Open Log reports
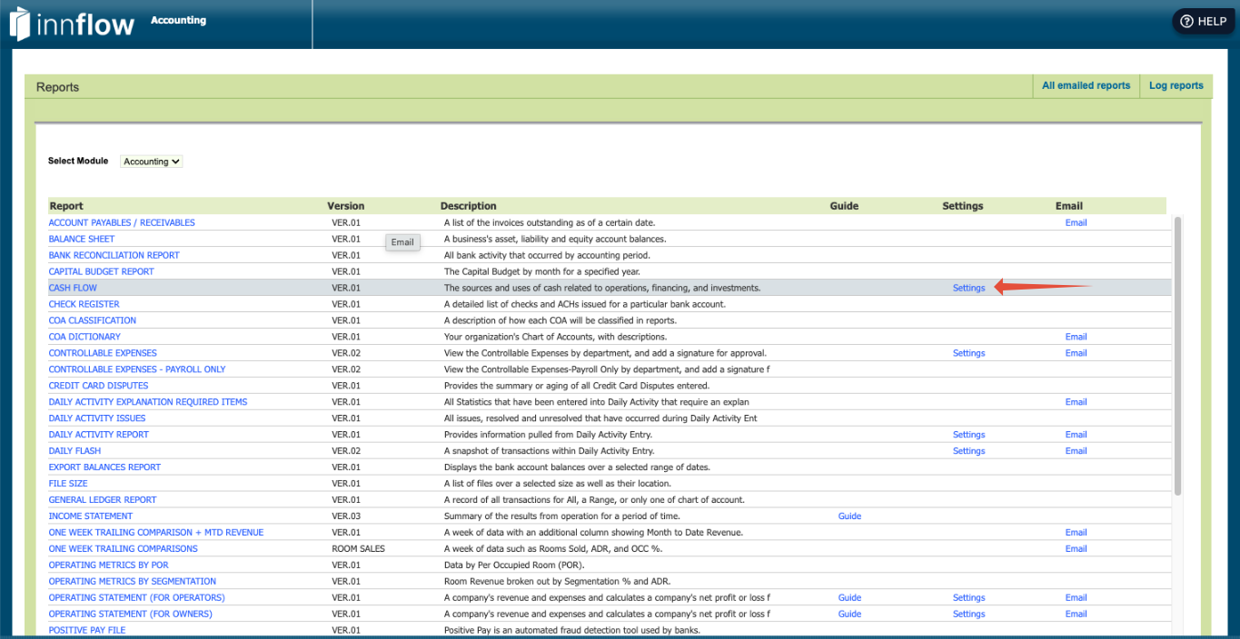The height and width of the screenshot is (639, 1240). 1176,85
